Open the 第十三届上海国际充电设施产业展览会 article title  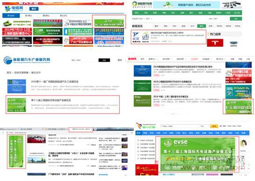[x=51, y=100]
